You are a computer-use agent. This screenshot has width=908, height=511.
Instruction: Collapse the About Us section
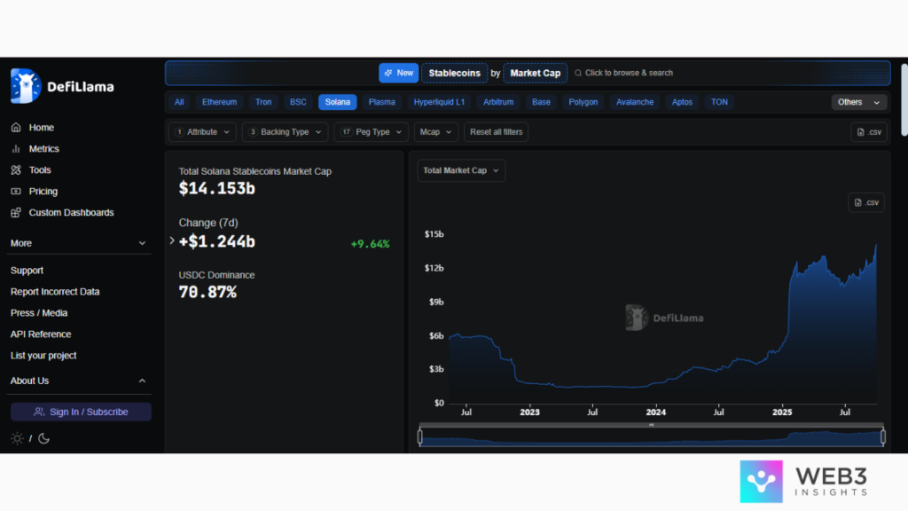coord(142,381)
